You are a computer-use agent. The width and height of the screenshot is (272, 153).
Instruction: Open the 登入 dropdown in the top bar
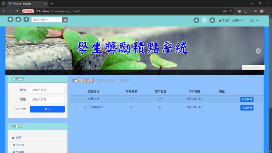click(254, 21)
